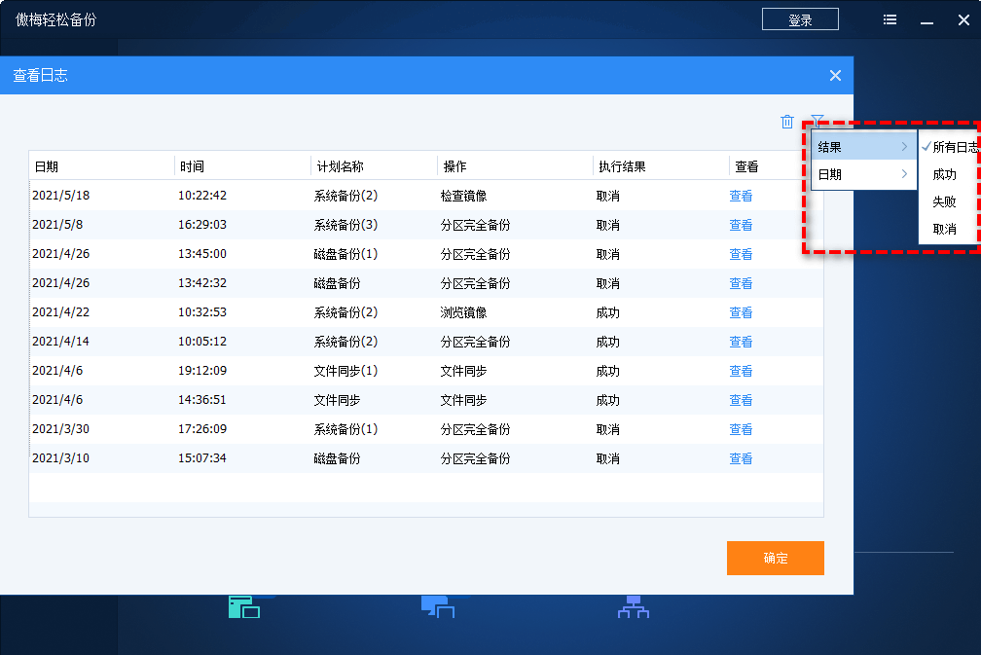
Task: Click the trash icon to delete logs
Action: coord(787,122)
